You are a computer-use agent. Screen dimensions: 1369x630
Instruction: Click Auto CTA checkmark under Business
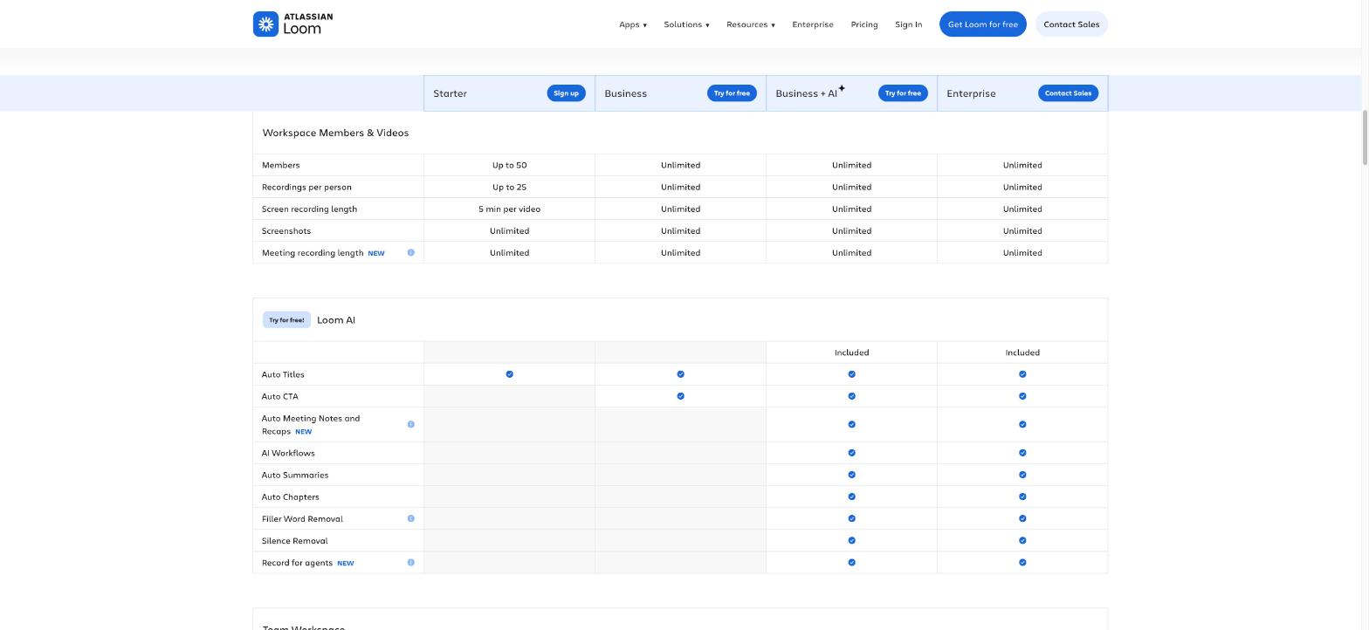tap(681, 396)
